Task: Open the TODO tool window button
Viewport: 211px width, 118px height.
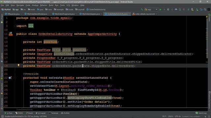Action: (19, 113)
